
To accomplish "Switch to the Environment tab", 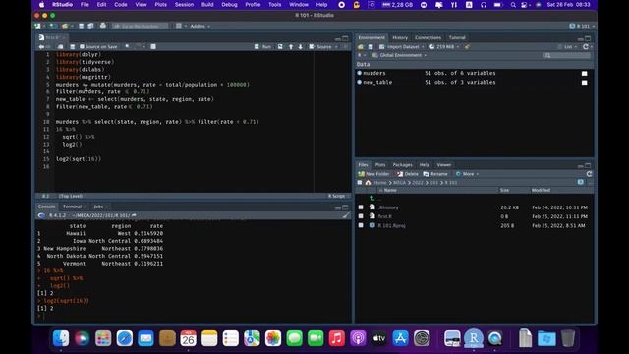I will [x=372, y=37].
